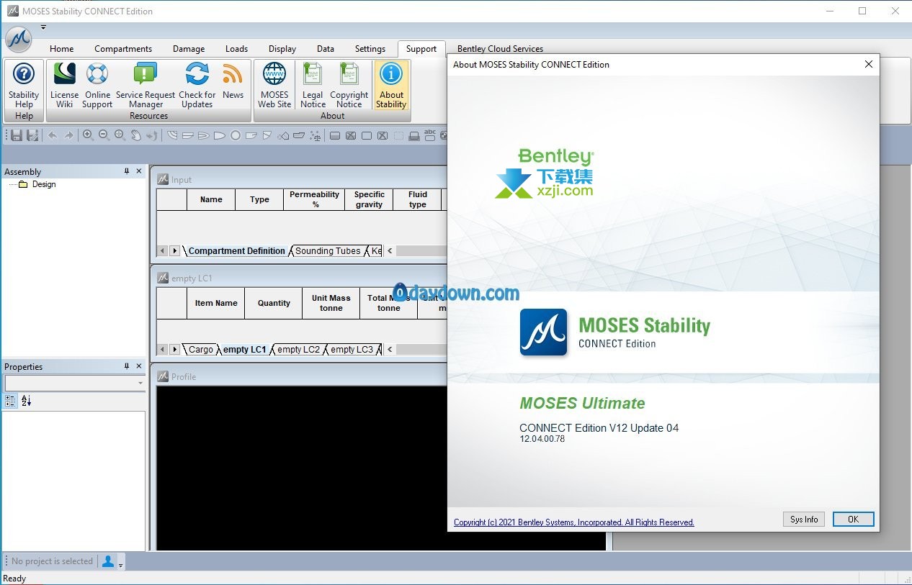Image resolution: width=912 pixels, height=585 pixels.
Task: Open the Display ribbon tab
Action: tap(282, 49)
